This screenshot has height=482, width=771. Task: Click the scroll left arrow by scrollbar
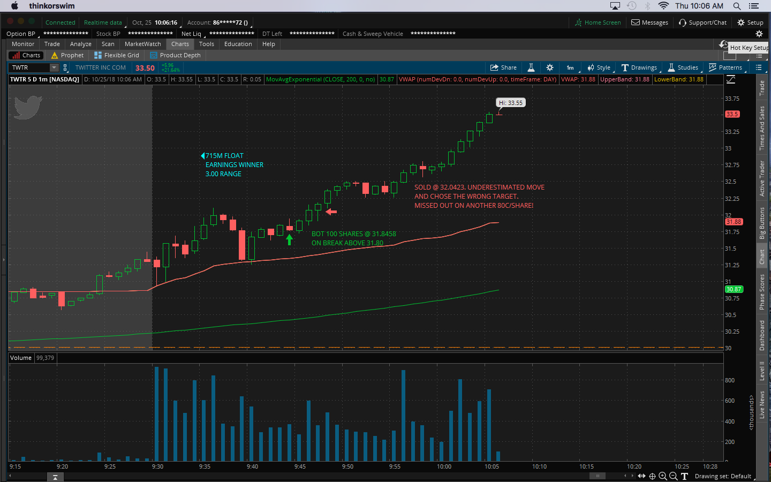pyautogui.click(x=625, y=476)
